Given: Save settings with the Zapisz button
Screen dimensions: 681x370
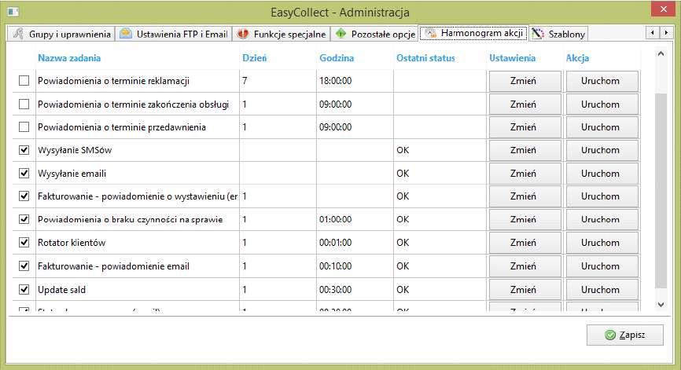Looking at the screenshot, I should coord(624,335).
